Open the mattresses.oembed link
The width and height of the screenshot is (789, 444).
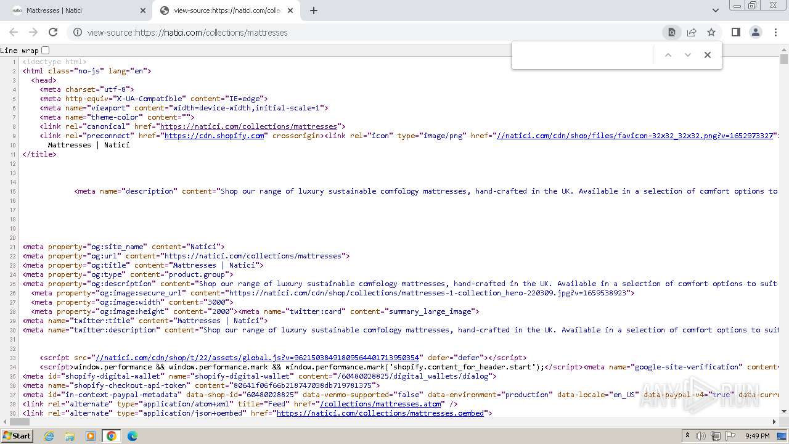(380, 413)
